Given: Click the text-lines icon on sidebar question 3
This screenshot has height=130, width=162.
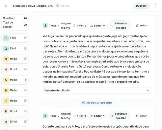Looking at the screenshot, I should point(25,59).
